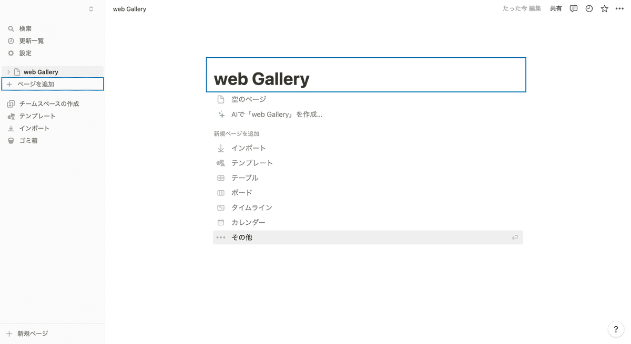Open search in the sidebar
Screen dimensions: 631x344
coord(25,29)
